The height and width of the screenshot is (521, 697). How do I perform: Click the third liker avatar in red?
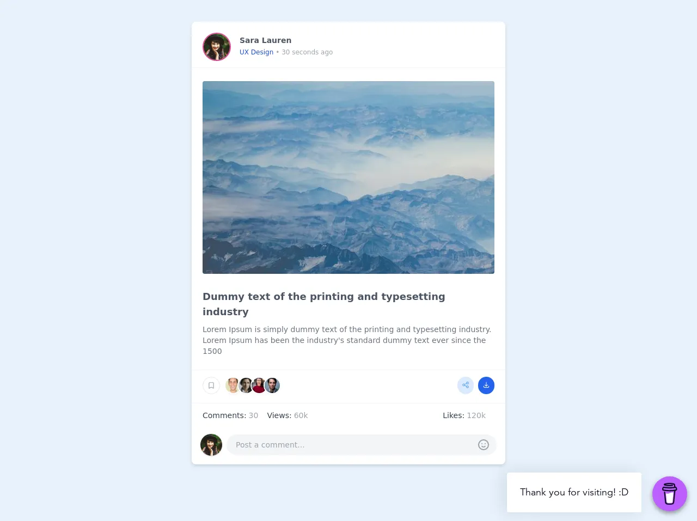point(259,385)
